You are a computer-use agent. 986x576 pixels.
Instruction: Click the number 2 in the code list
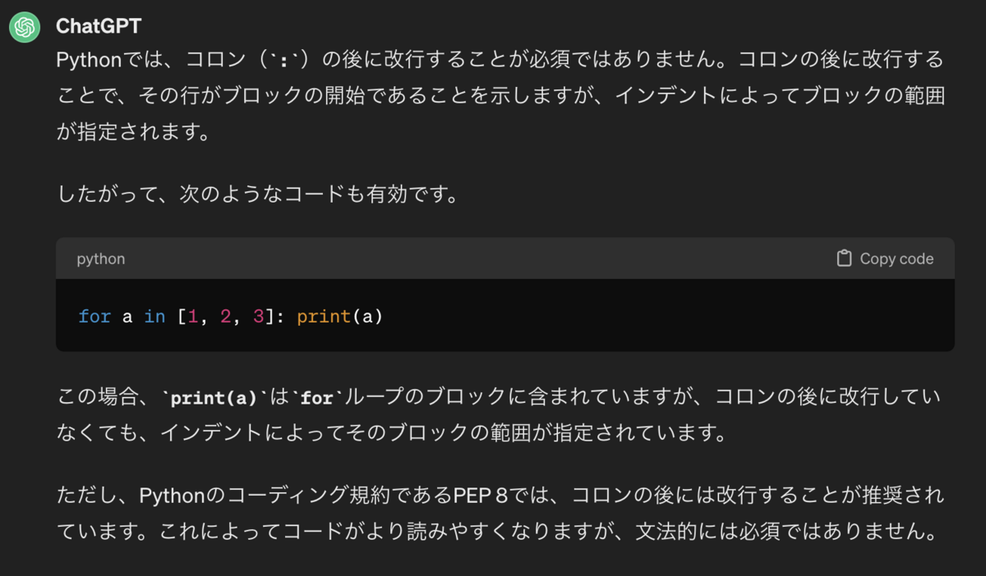click(226, 316)
